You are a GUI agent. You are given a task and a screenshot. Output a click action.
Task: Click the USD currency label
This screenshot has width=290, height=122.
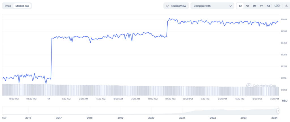pos(285,101)
